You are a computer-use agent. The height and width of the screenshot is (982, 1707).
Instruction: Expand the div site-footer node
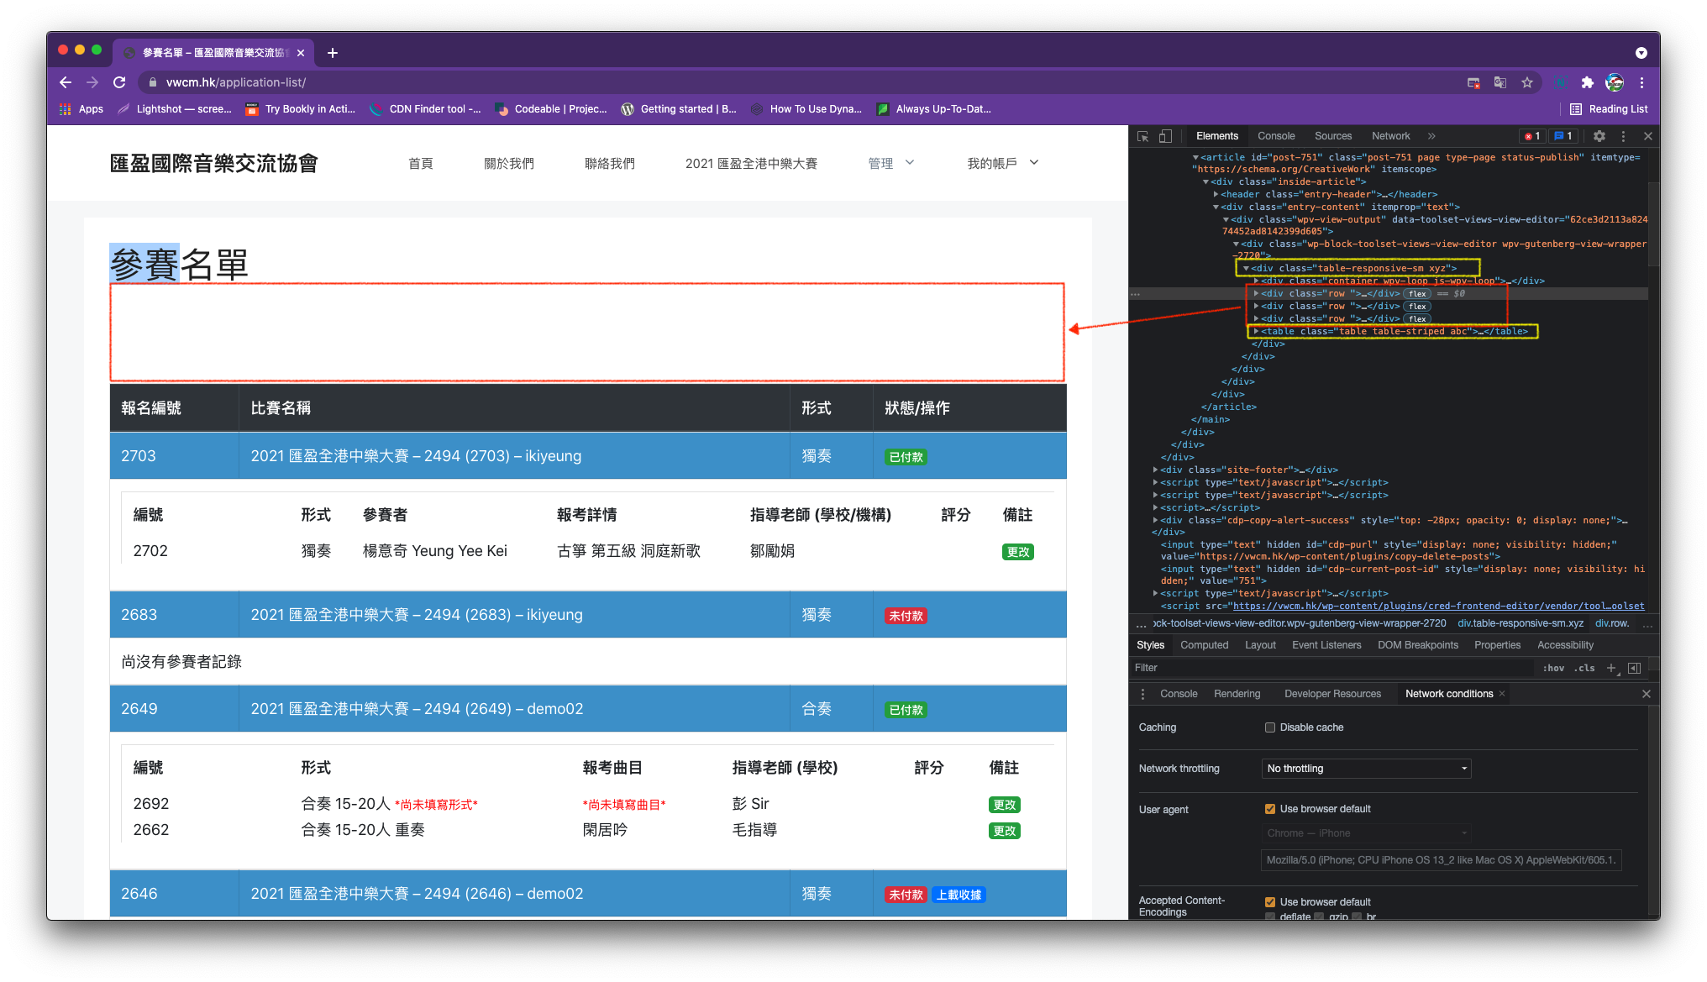click(1155, 470)
